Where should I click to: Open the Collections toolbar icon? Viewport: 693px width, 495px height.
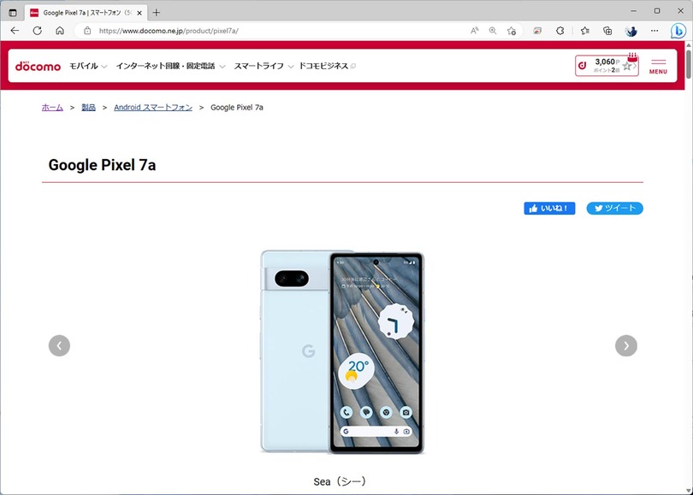tap(607, 30)
